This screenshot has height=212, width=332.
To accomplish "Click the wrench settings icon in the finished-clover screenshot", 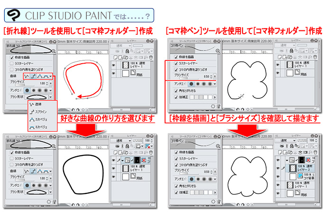I will [219, 202].
